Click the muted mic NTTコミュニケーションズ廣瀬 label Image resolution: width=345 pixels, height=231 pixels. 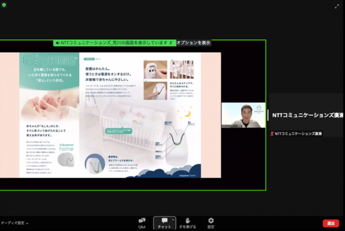coord(296,134)
